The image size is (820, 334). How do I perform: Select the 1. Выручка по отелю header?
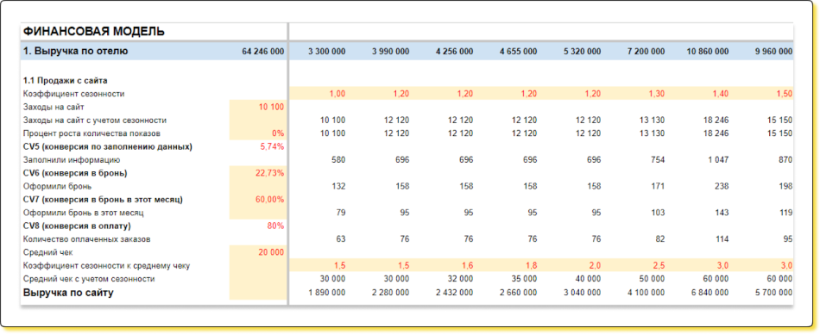[x=76, y=51]
